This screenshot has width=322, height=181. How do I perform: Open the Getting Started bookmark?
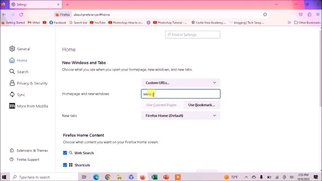pos(13,23)
